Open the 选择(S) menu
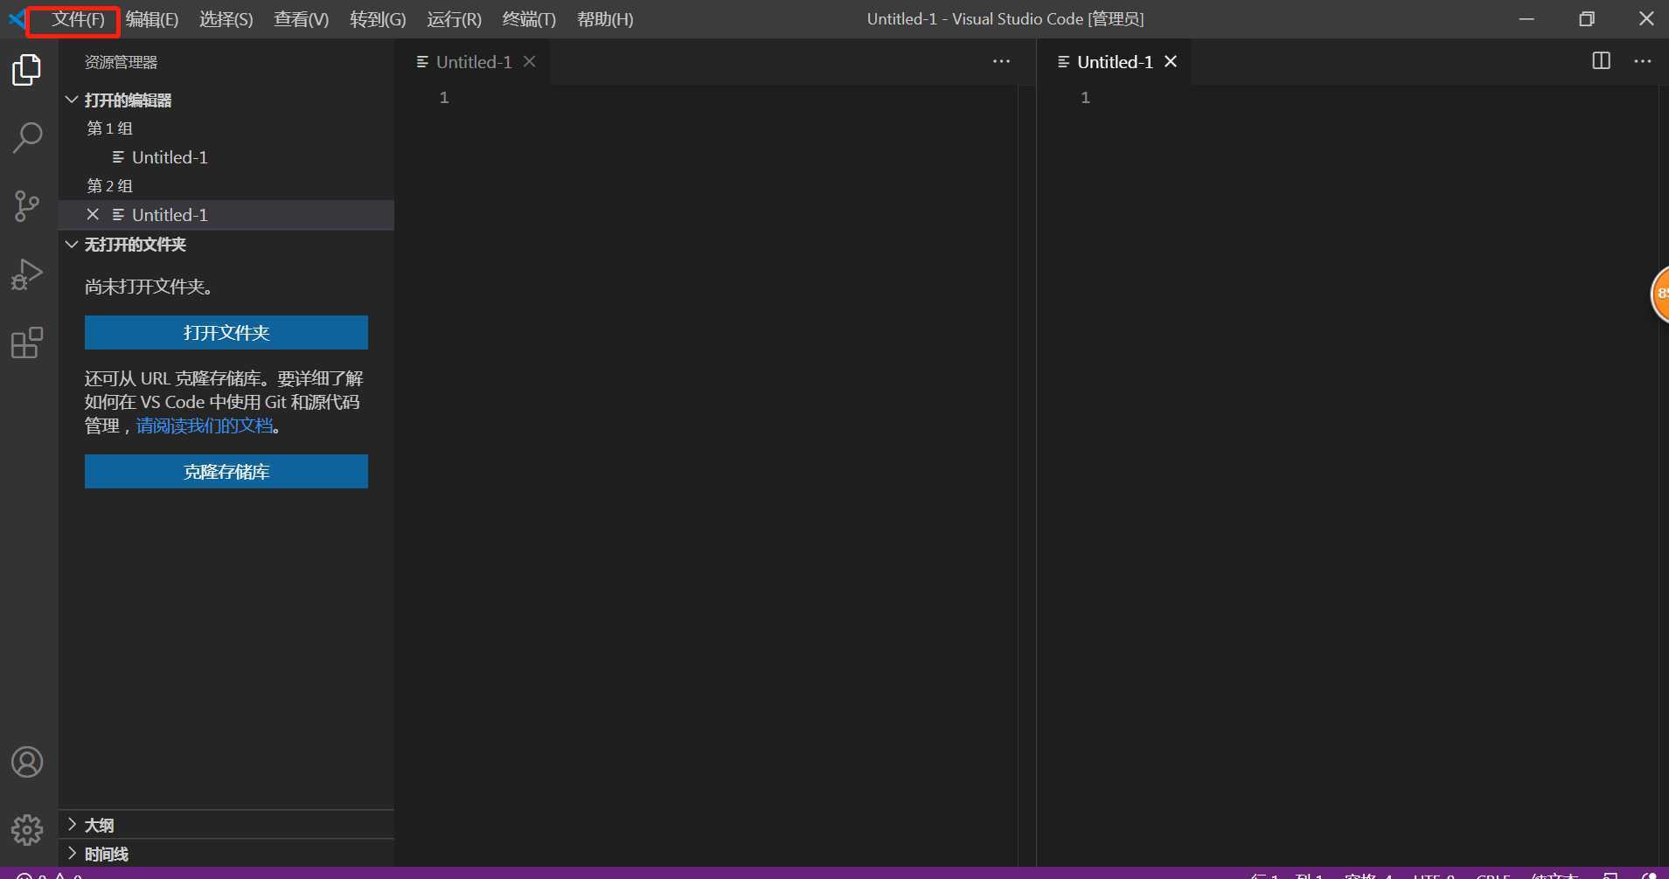1669x879 pixels. pyautogui.click(x=226, y=19)
